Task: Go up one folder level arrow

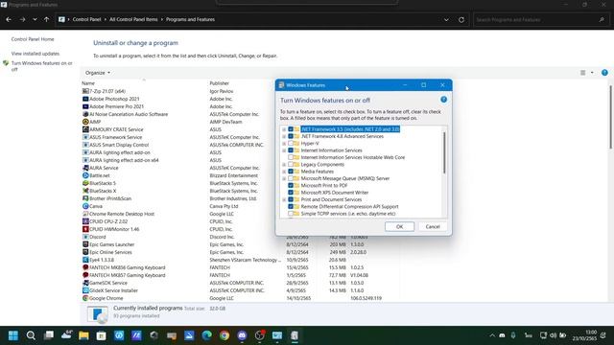Action: (x=47, y=19)
